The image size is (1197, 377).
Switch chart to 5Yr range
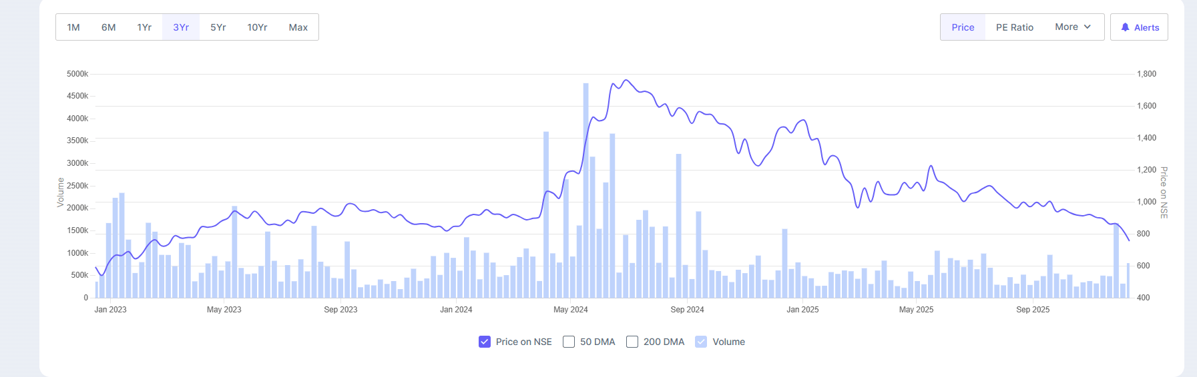pos(218,27)
